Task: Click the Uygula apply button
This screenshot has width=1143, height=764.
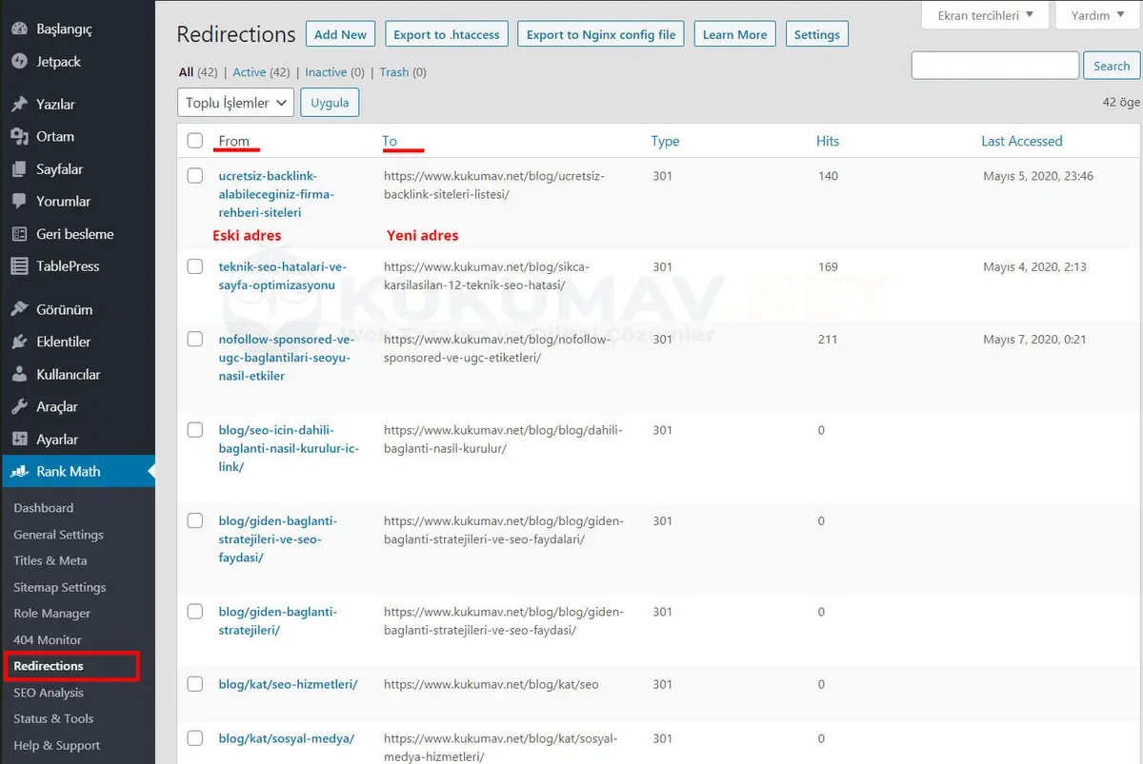Action: pos(330,103)
